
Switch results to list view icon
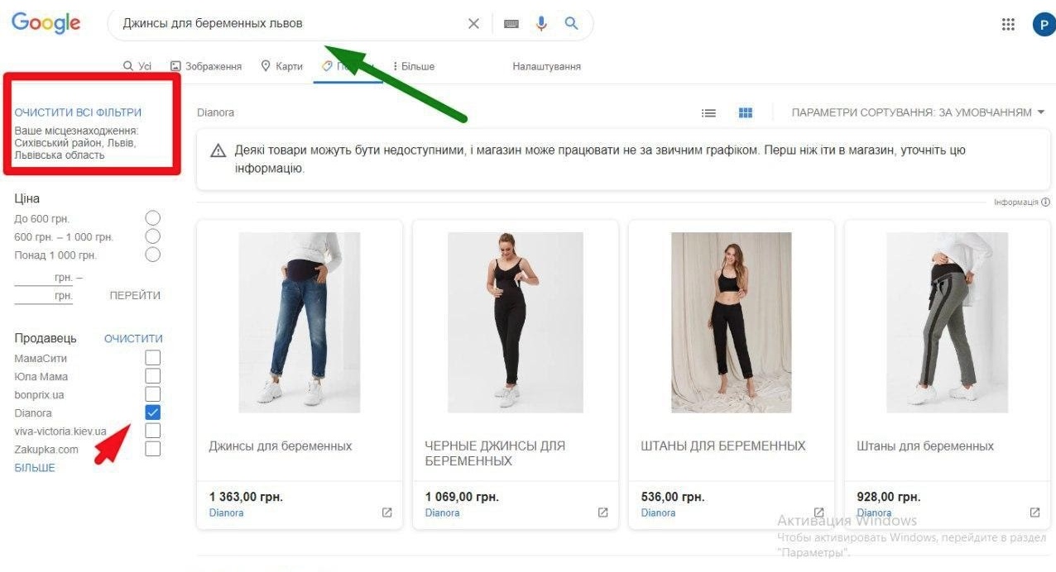point(708,112)
